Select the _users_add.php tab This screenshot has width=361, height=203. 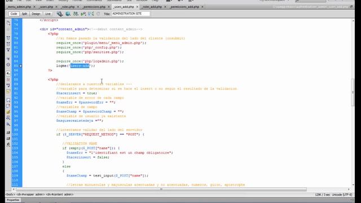(124, 7)
